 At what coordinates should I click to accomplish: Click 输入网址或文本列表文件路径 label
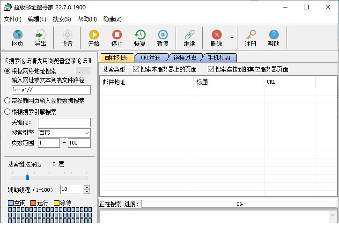[48, 80]
